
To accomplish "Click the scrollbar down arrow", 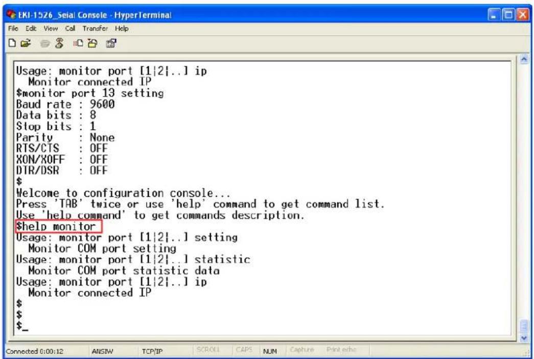I will (524, 338).
